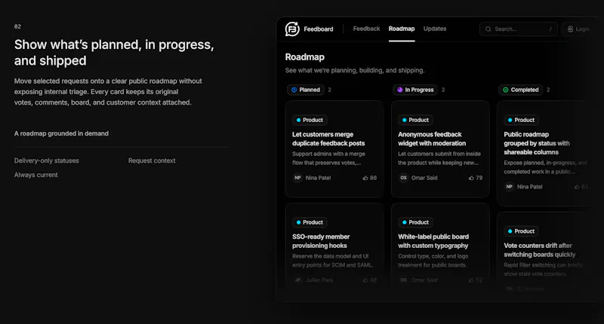Upvote the merge duplicate posts card (86)

369,178
